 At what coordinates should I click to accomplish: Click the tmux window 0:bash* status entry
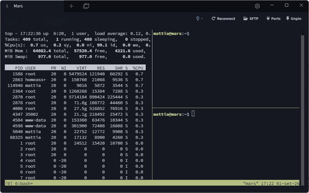tap(24, 183)
